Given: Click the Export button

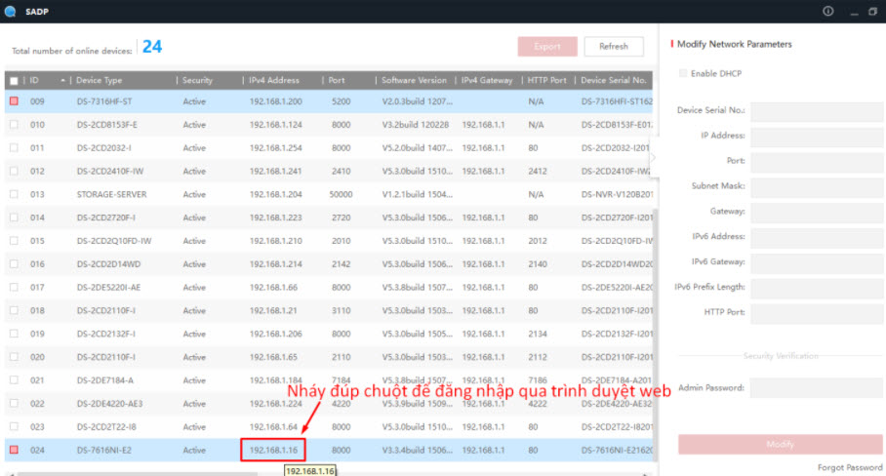Looking at the screenshot, I should tap(547, 46).
